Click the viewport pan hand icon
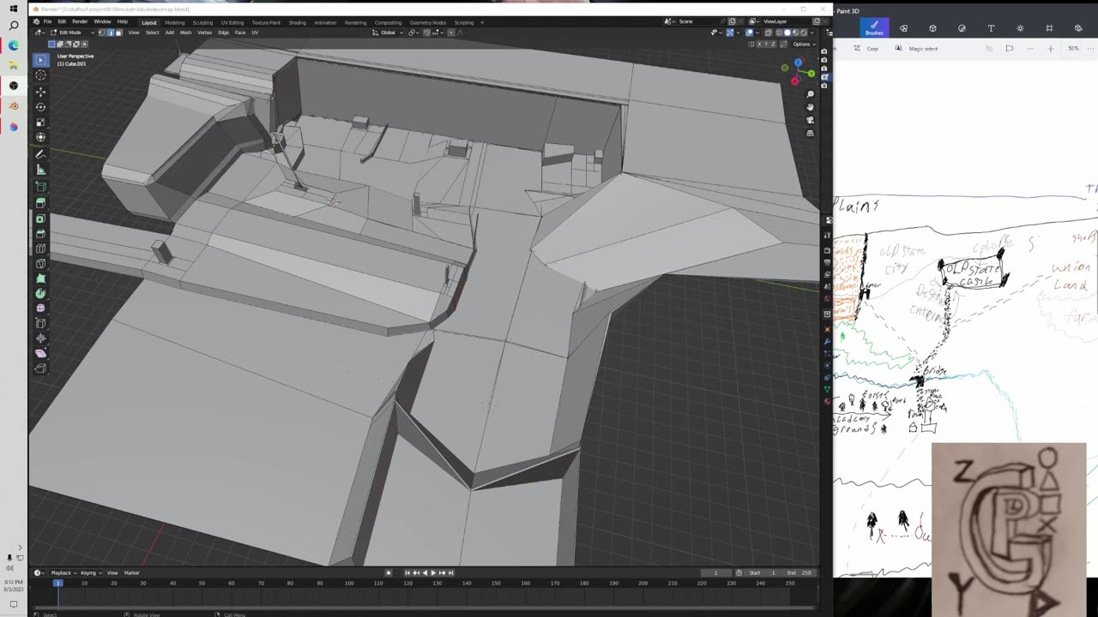The height and width of the screenshot is (617, 1098). (x=810, y=107)
